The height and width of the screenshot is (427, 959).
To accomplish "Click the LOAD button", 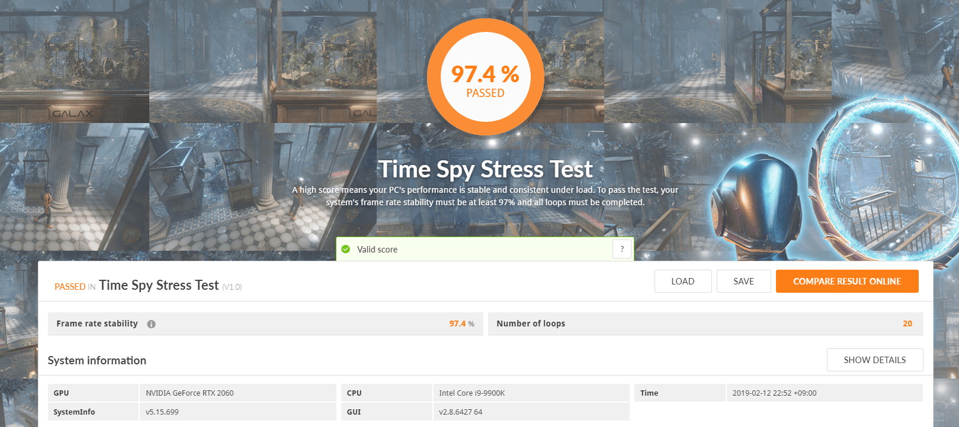I will pyautogui.click(x=683, y=282).
